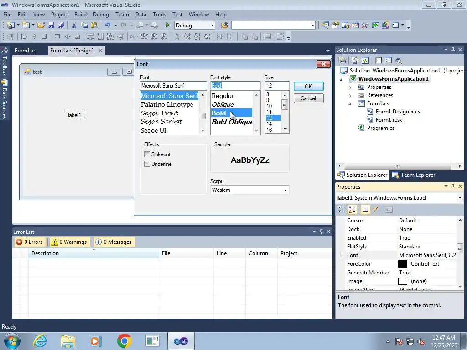Viewport: 467px width, 350px height.
Task: Open the Tools menu
Action: point(159,14)
